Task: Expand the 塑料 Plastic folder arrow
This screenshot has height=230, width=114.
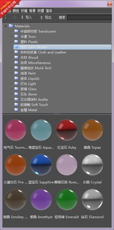Action: [11, 42]
